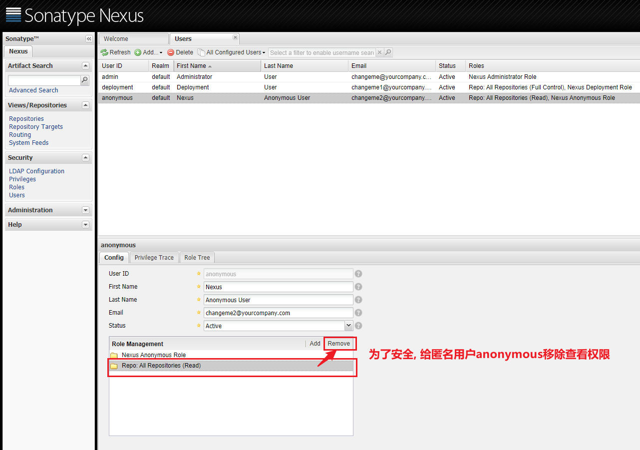Sort by the Email column header
The height and width of the screenshot is (450, 640).
coord(392,66)
